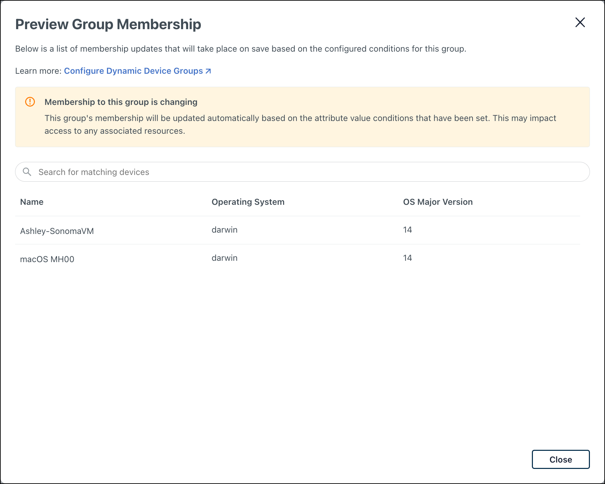Click the version 14 entry for Ashley-SonomaVM

[408, 230]
